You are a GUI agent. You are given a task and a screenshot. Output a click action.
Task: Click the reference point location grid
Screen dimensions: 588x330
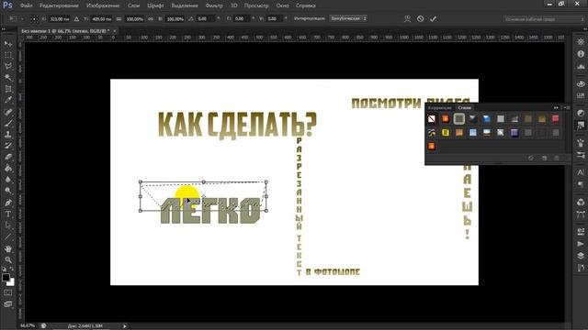34,18
